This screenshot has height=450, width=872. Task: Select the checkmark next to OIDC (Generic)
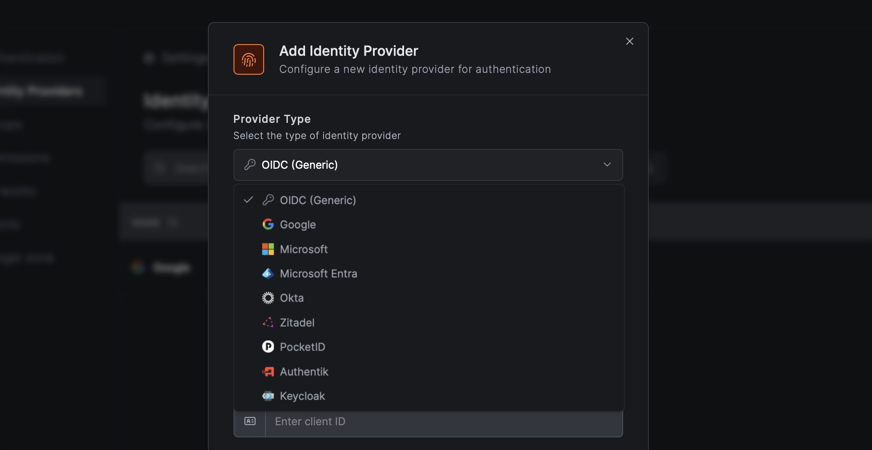coord(248,200)
